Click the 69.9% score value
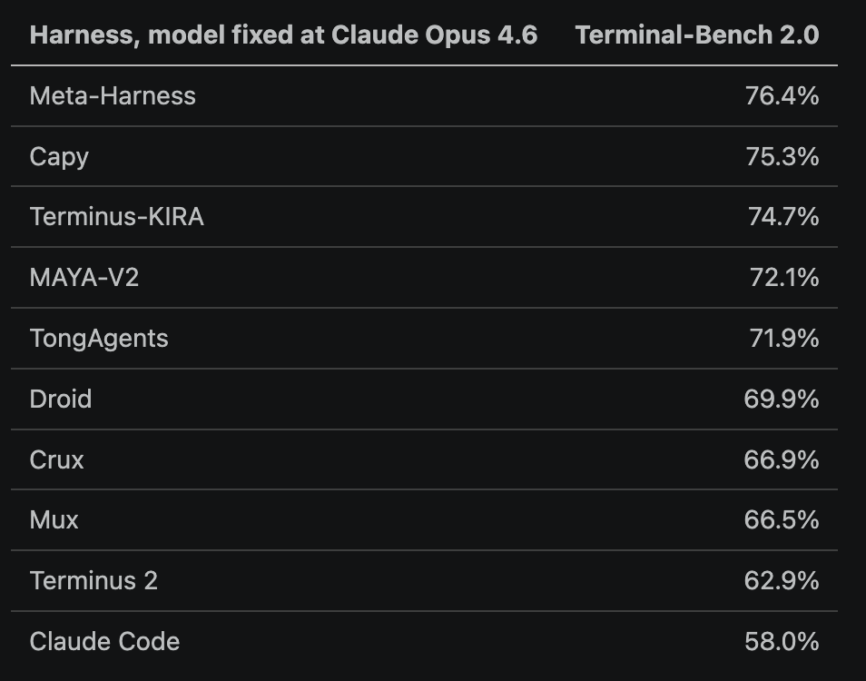 782,399
